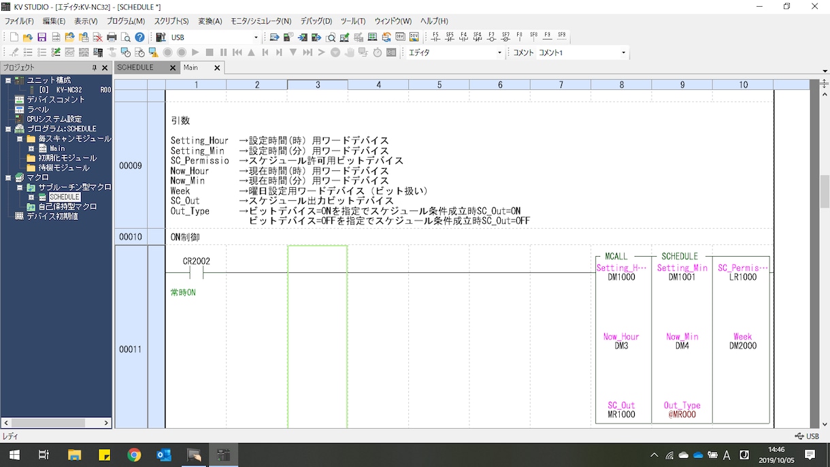The width and height of the screenshot is (830, 467).
Task: Collapse the マクロ tree node
Action: 8,177
